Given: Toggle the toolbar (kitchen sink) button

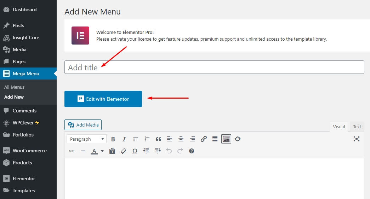Looking at the screenshot, I should coord(226,139).
